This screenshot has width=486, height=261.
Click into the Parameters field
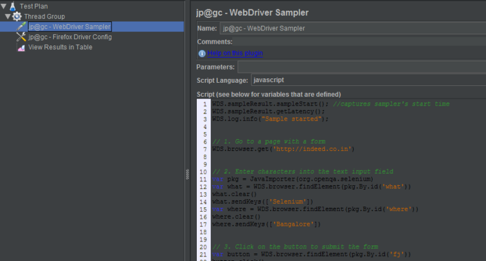(362, 67)
